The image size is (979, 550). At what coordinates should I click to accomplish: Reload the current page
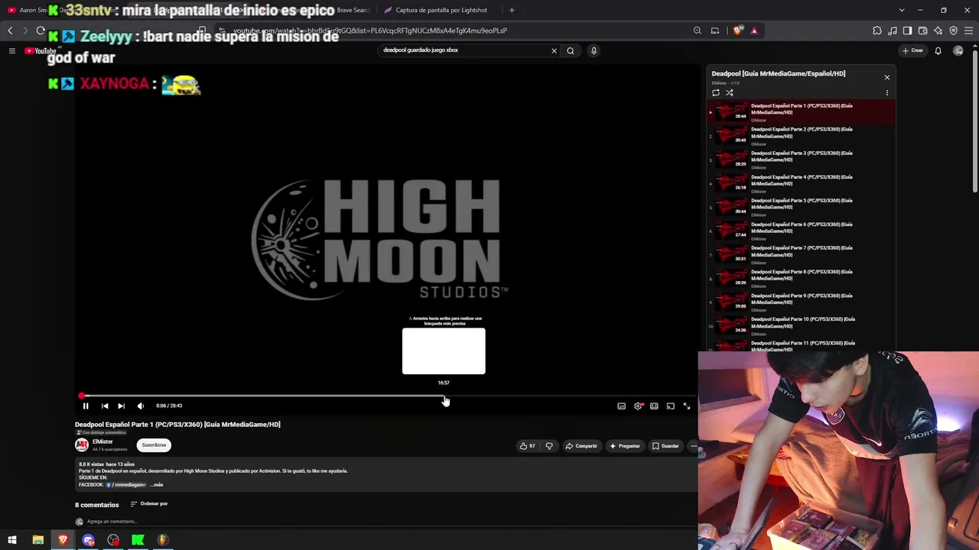coord(41,31)
